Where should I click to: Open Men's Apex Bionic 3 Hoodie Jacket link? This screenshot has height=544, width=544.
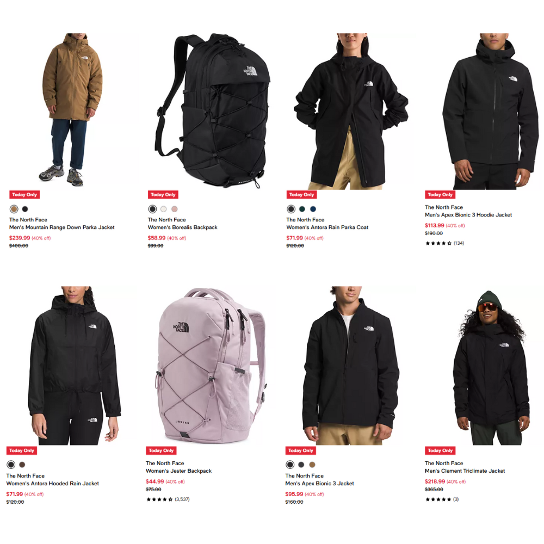pos(468,215)
